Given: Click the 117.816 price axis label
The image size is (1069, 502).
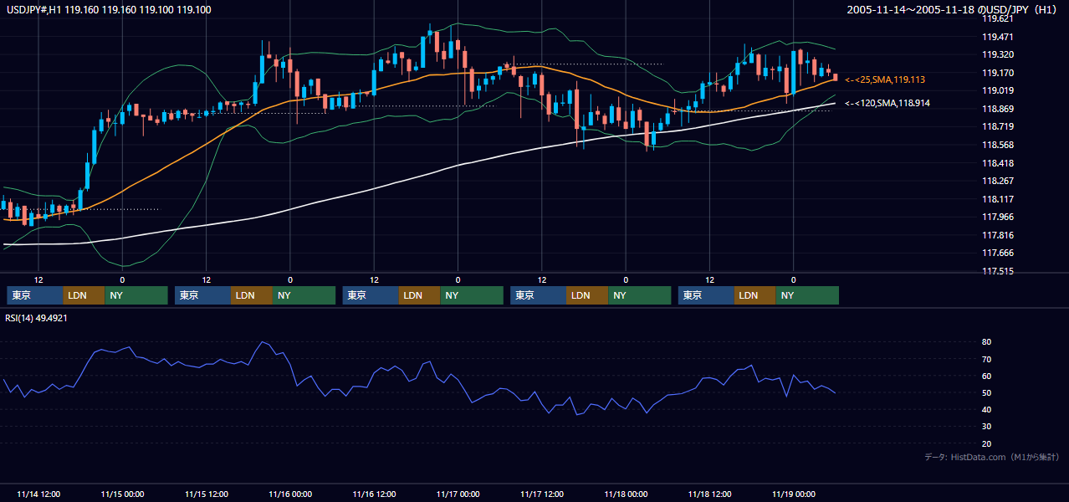Looking at the screenshot, I should coord(997,235).
